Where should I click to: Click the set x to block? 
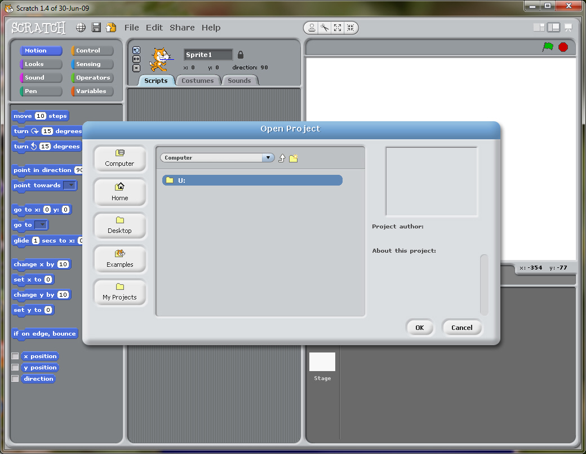[33, 279]
